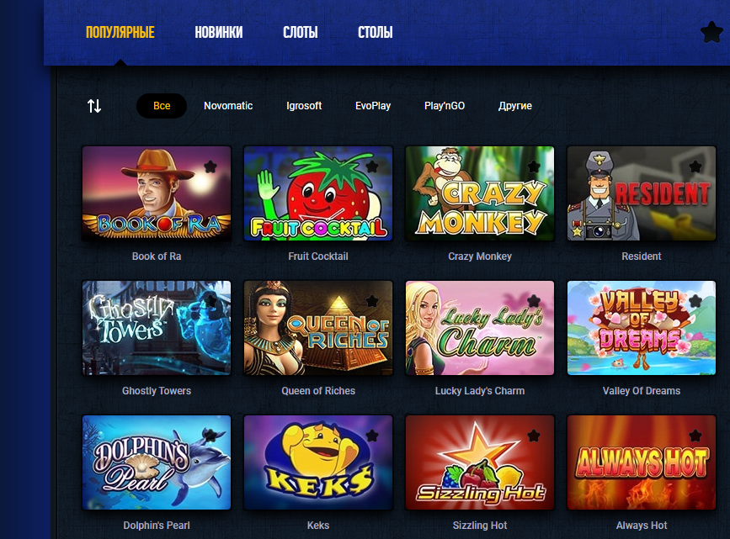
Task: Open the Ghostly Towers game thumbnail
Action: click(157, 328)
